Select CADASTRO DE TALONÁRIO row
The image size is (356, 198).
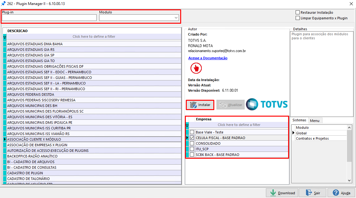coord(94,179)
